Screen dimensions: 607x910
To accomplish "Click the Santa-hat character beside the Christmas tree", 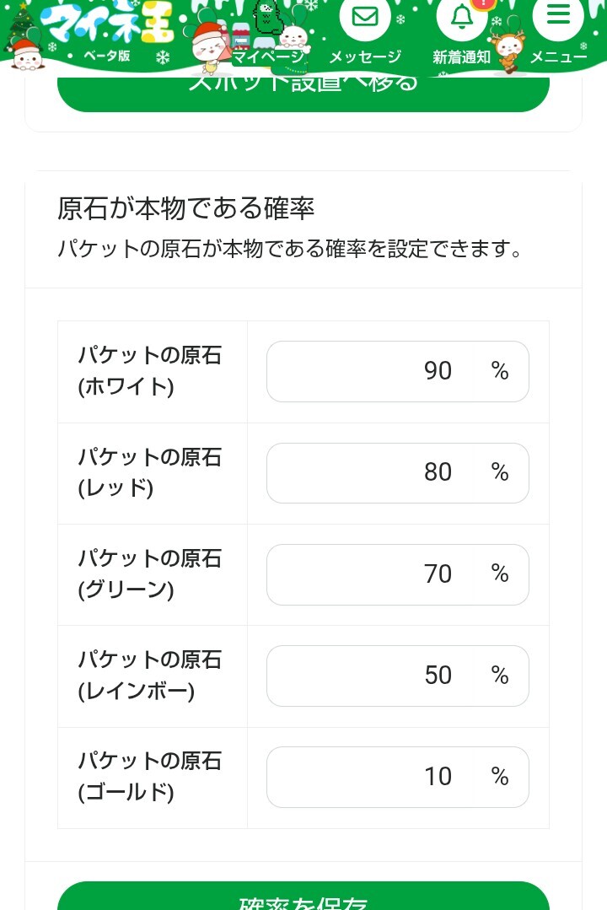I will pyautogui.click(x=28, y=54).
